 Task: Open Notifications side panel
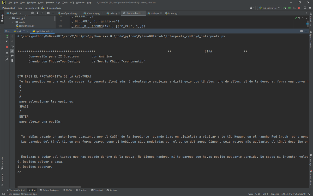311,177
